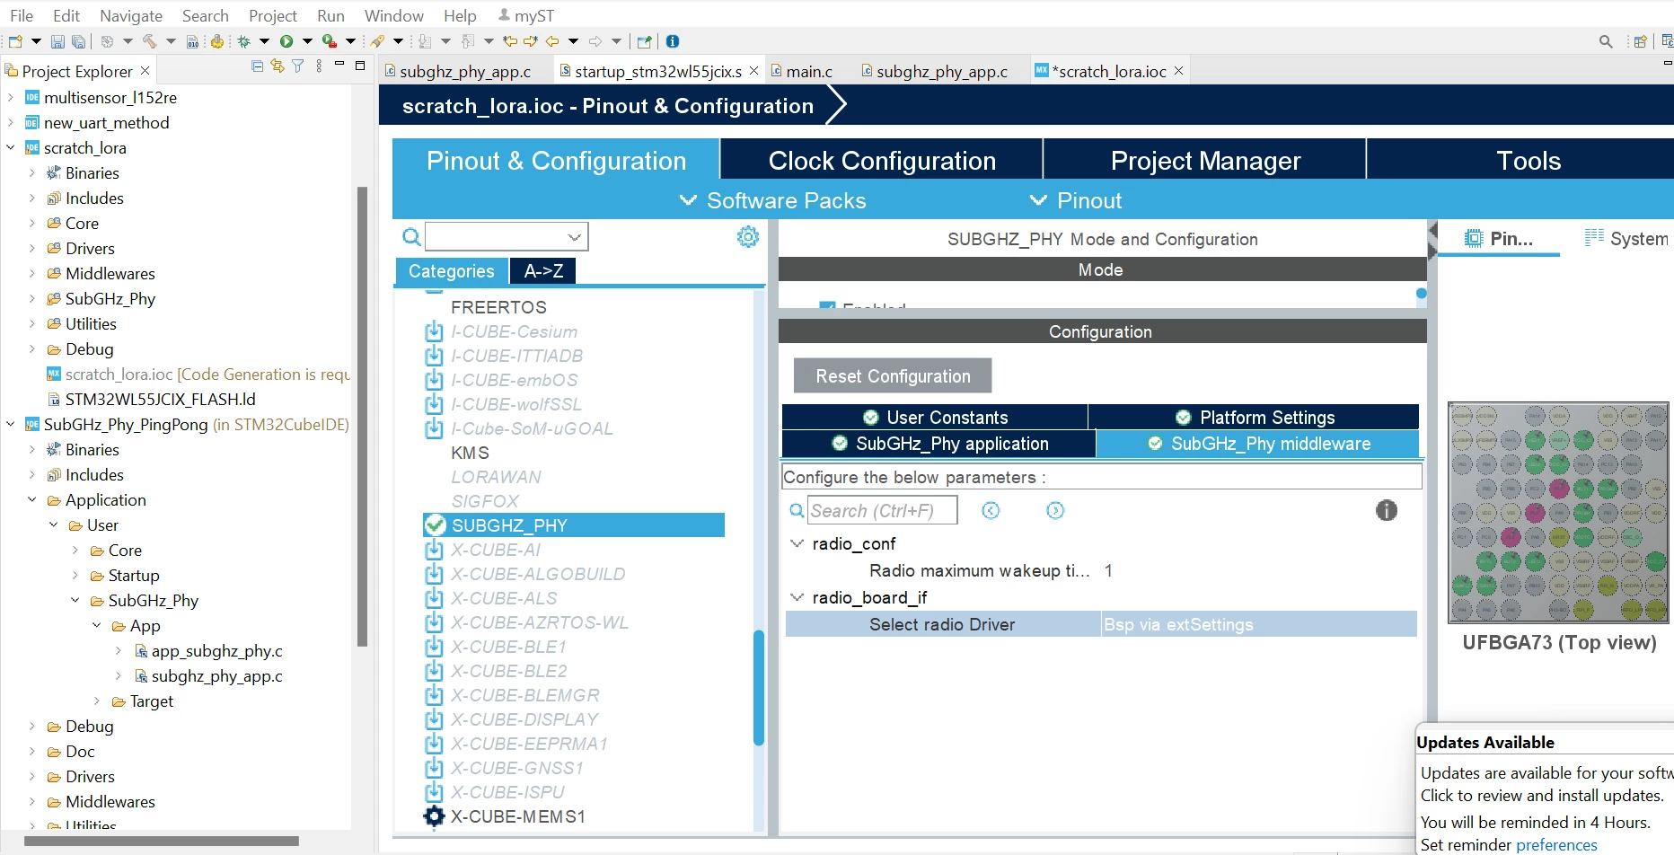Image resolution: width=1674 pixels, height=855 pixels.
Task: Expand the multisensor_l152re project
Action: pyautogui.click(x=11, y=97)
